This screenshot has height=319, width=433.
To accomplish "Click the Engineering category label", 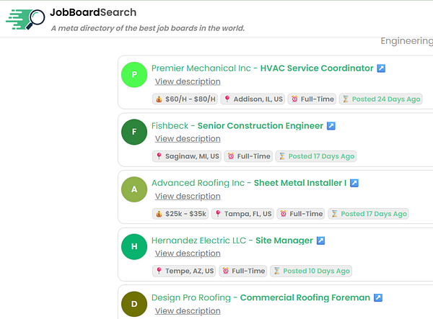I will 407,41.
